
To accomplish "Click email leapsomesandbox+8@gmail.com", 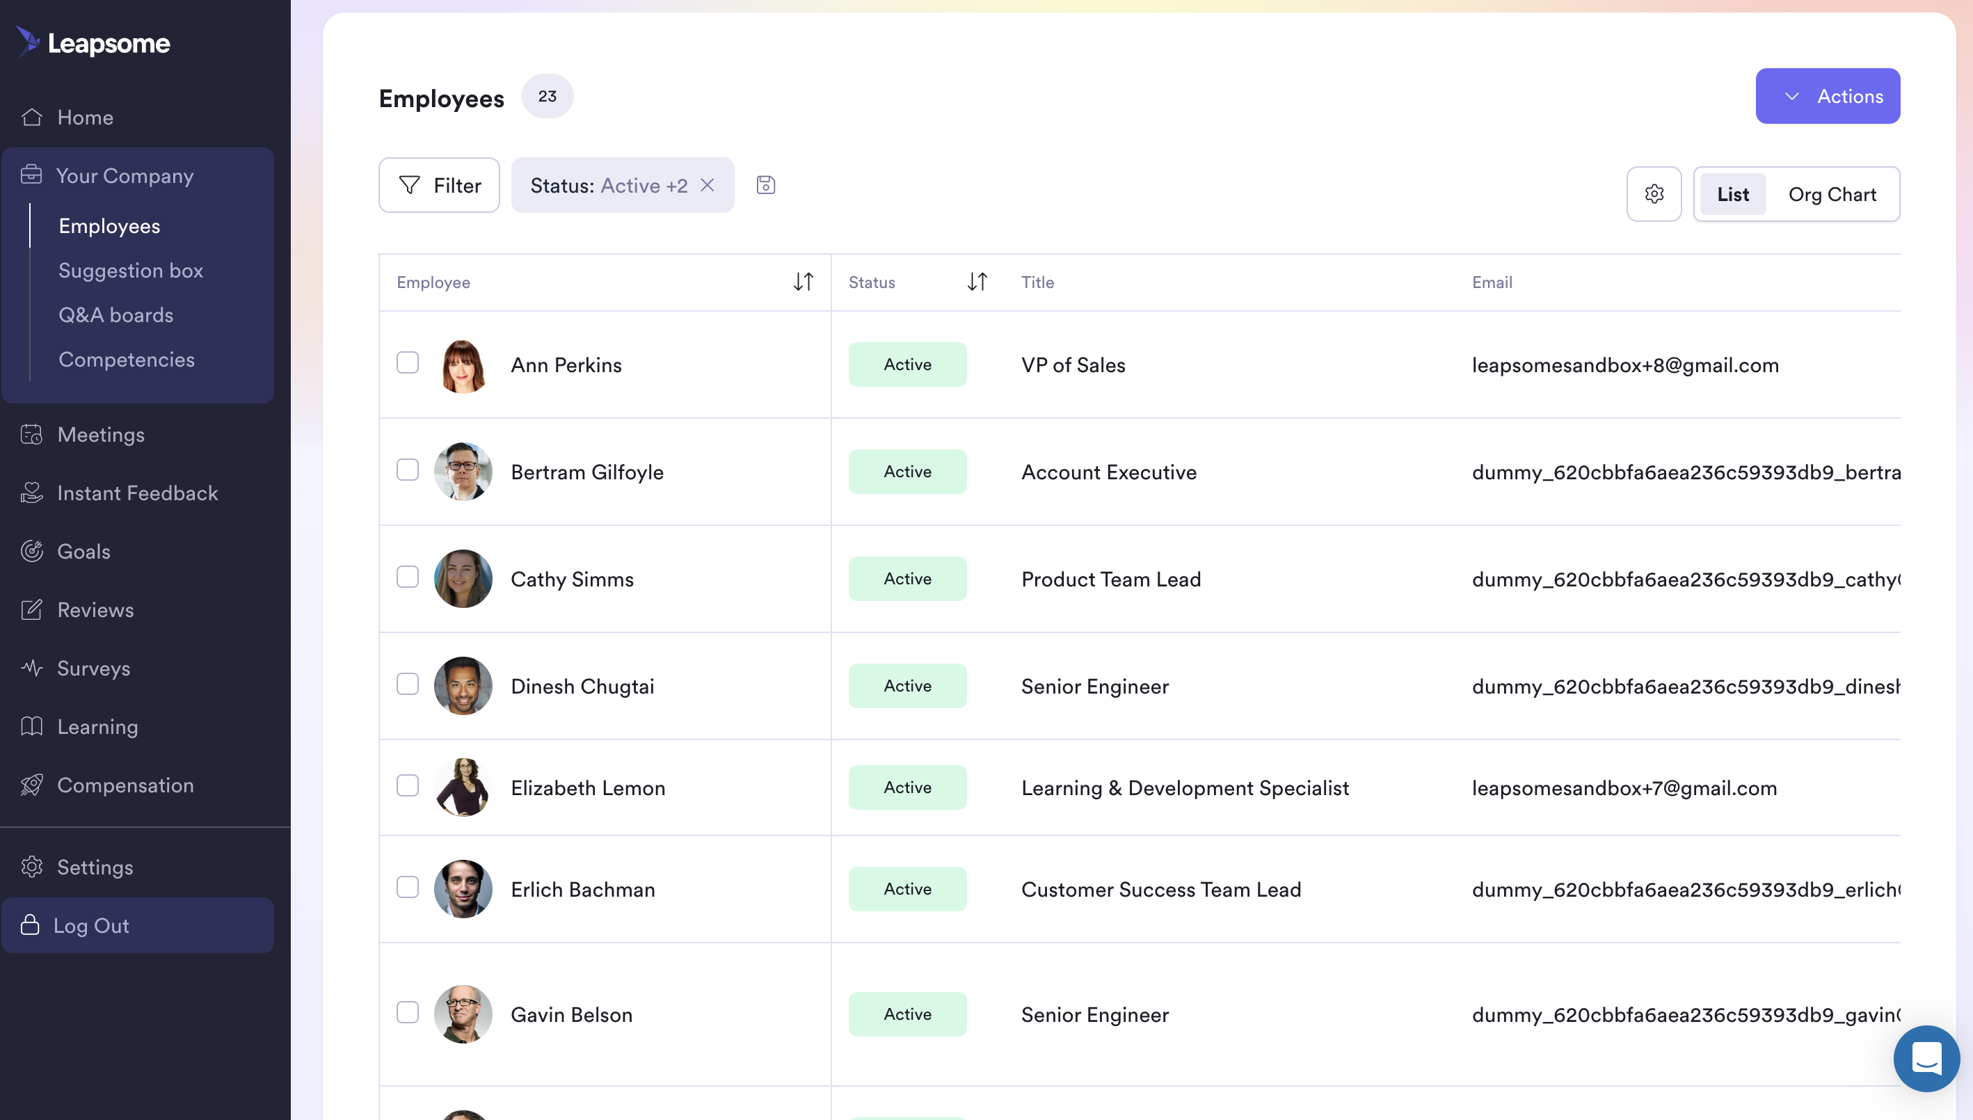I will [1625, 365].
